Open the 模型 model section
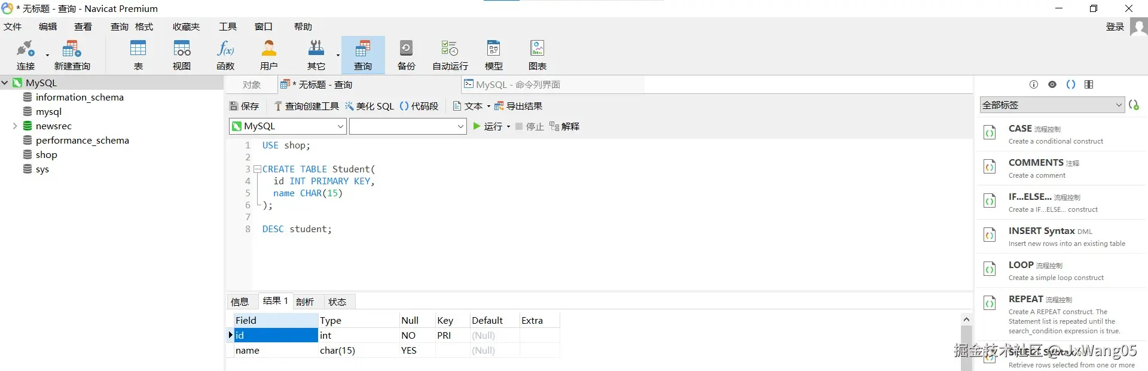This screenshot has height=371, width=1148. coord(494,55)
